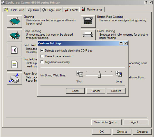Click the long drying time hourglass icon
The height and width of the screenshot is (137, 154).
(119, 74)
